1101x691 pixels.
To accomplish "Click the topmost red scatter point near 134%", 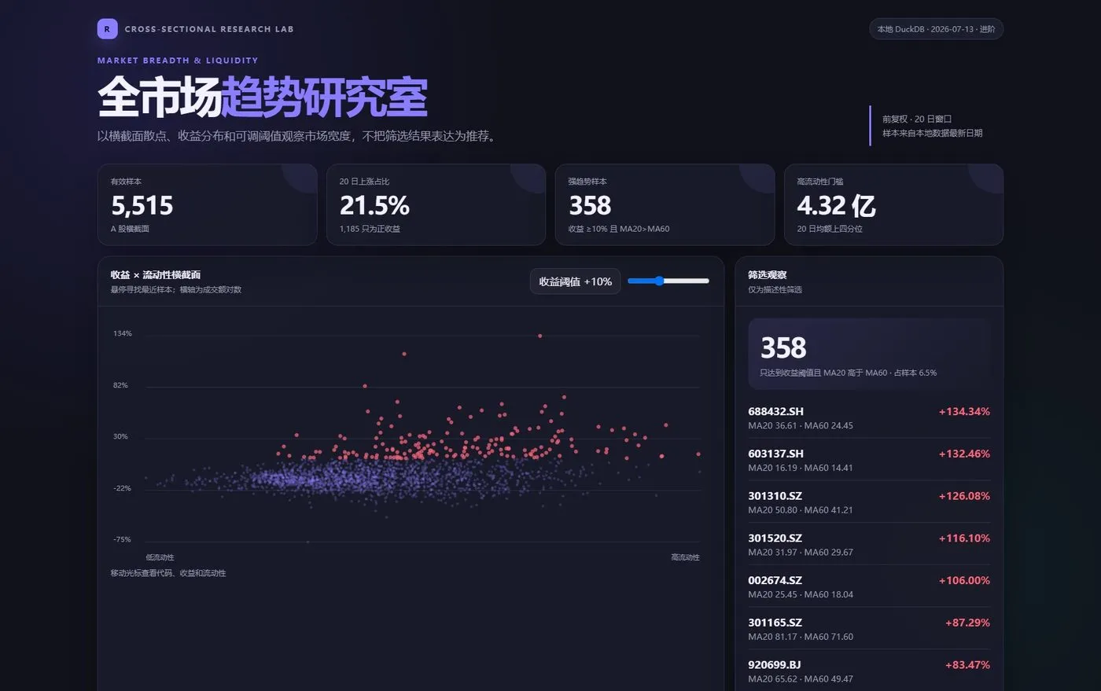I will [539, 336].
